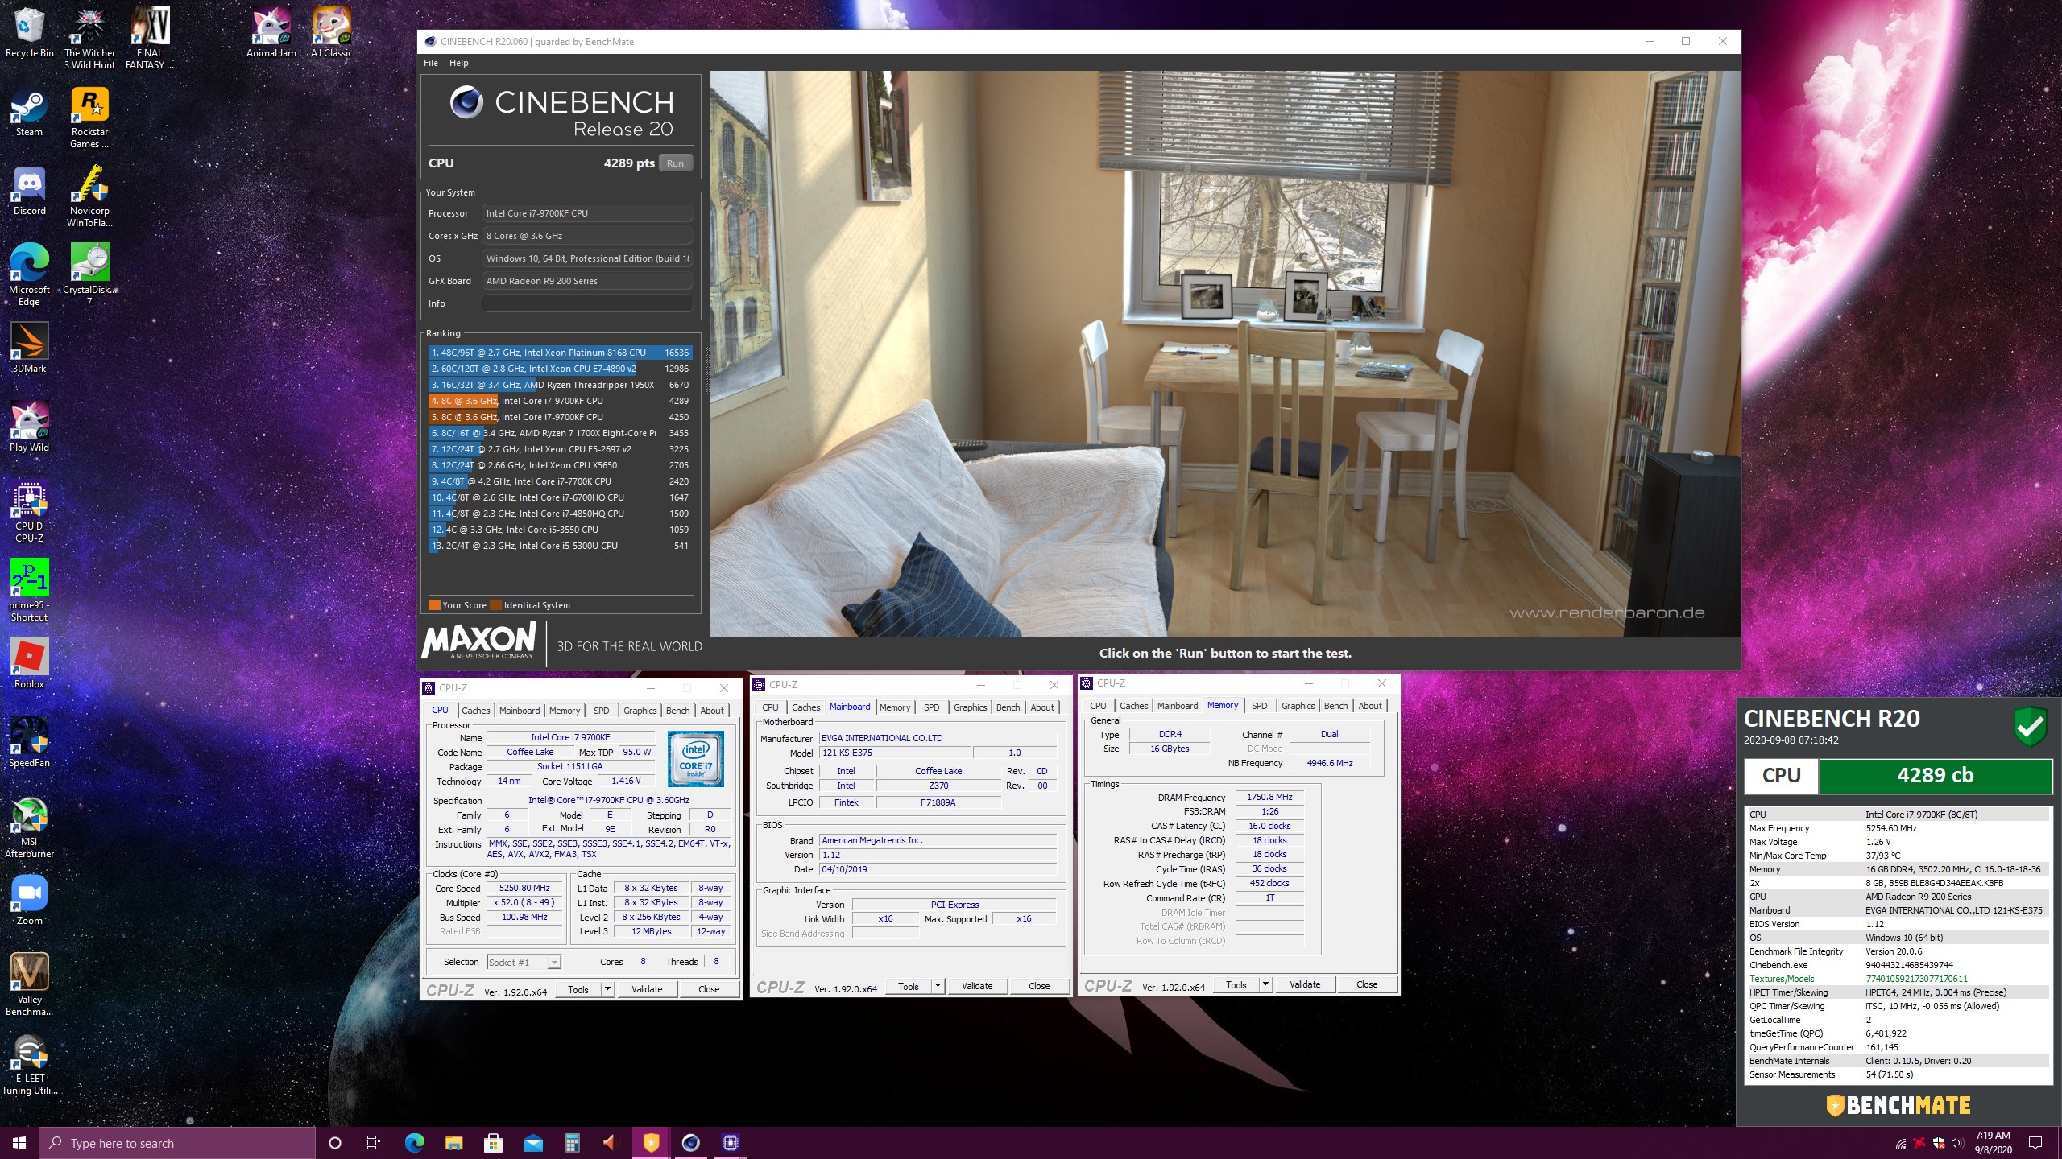2062x1159 pixels.
Task: Open About tab in right CPU-Z window
Action: [1369, 706]
